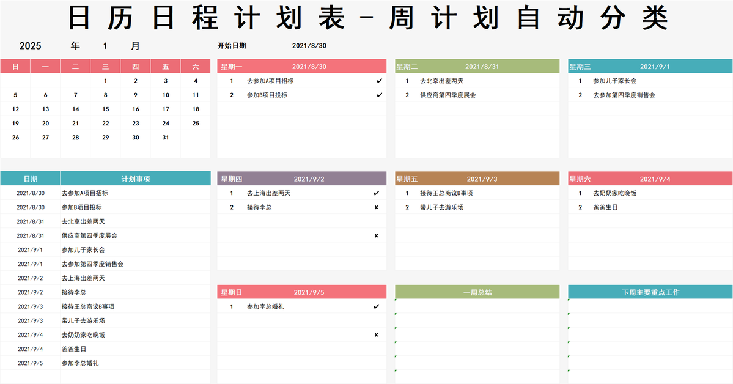Select 去上海出差两天 in the 计划事项 list
The image size is (733, 384).
click(x=83, y=278)
